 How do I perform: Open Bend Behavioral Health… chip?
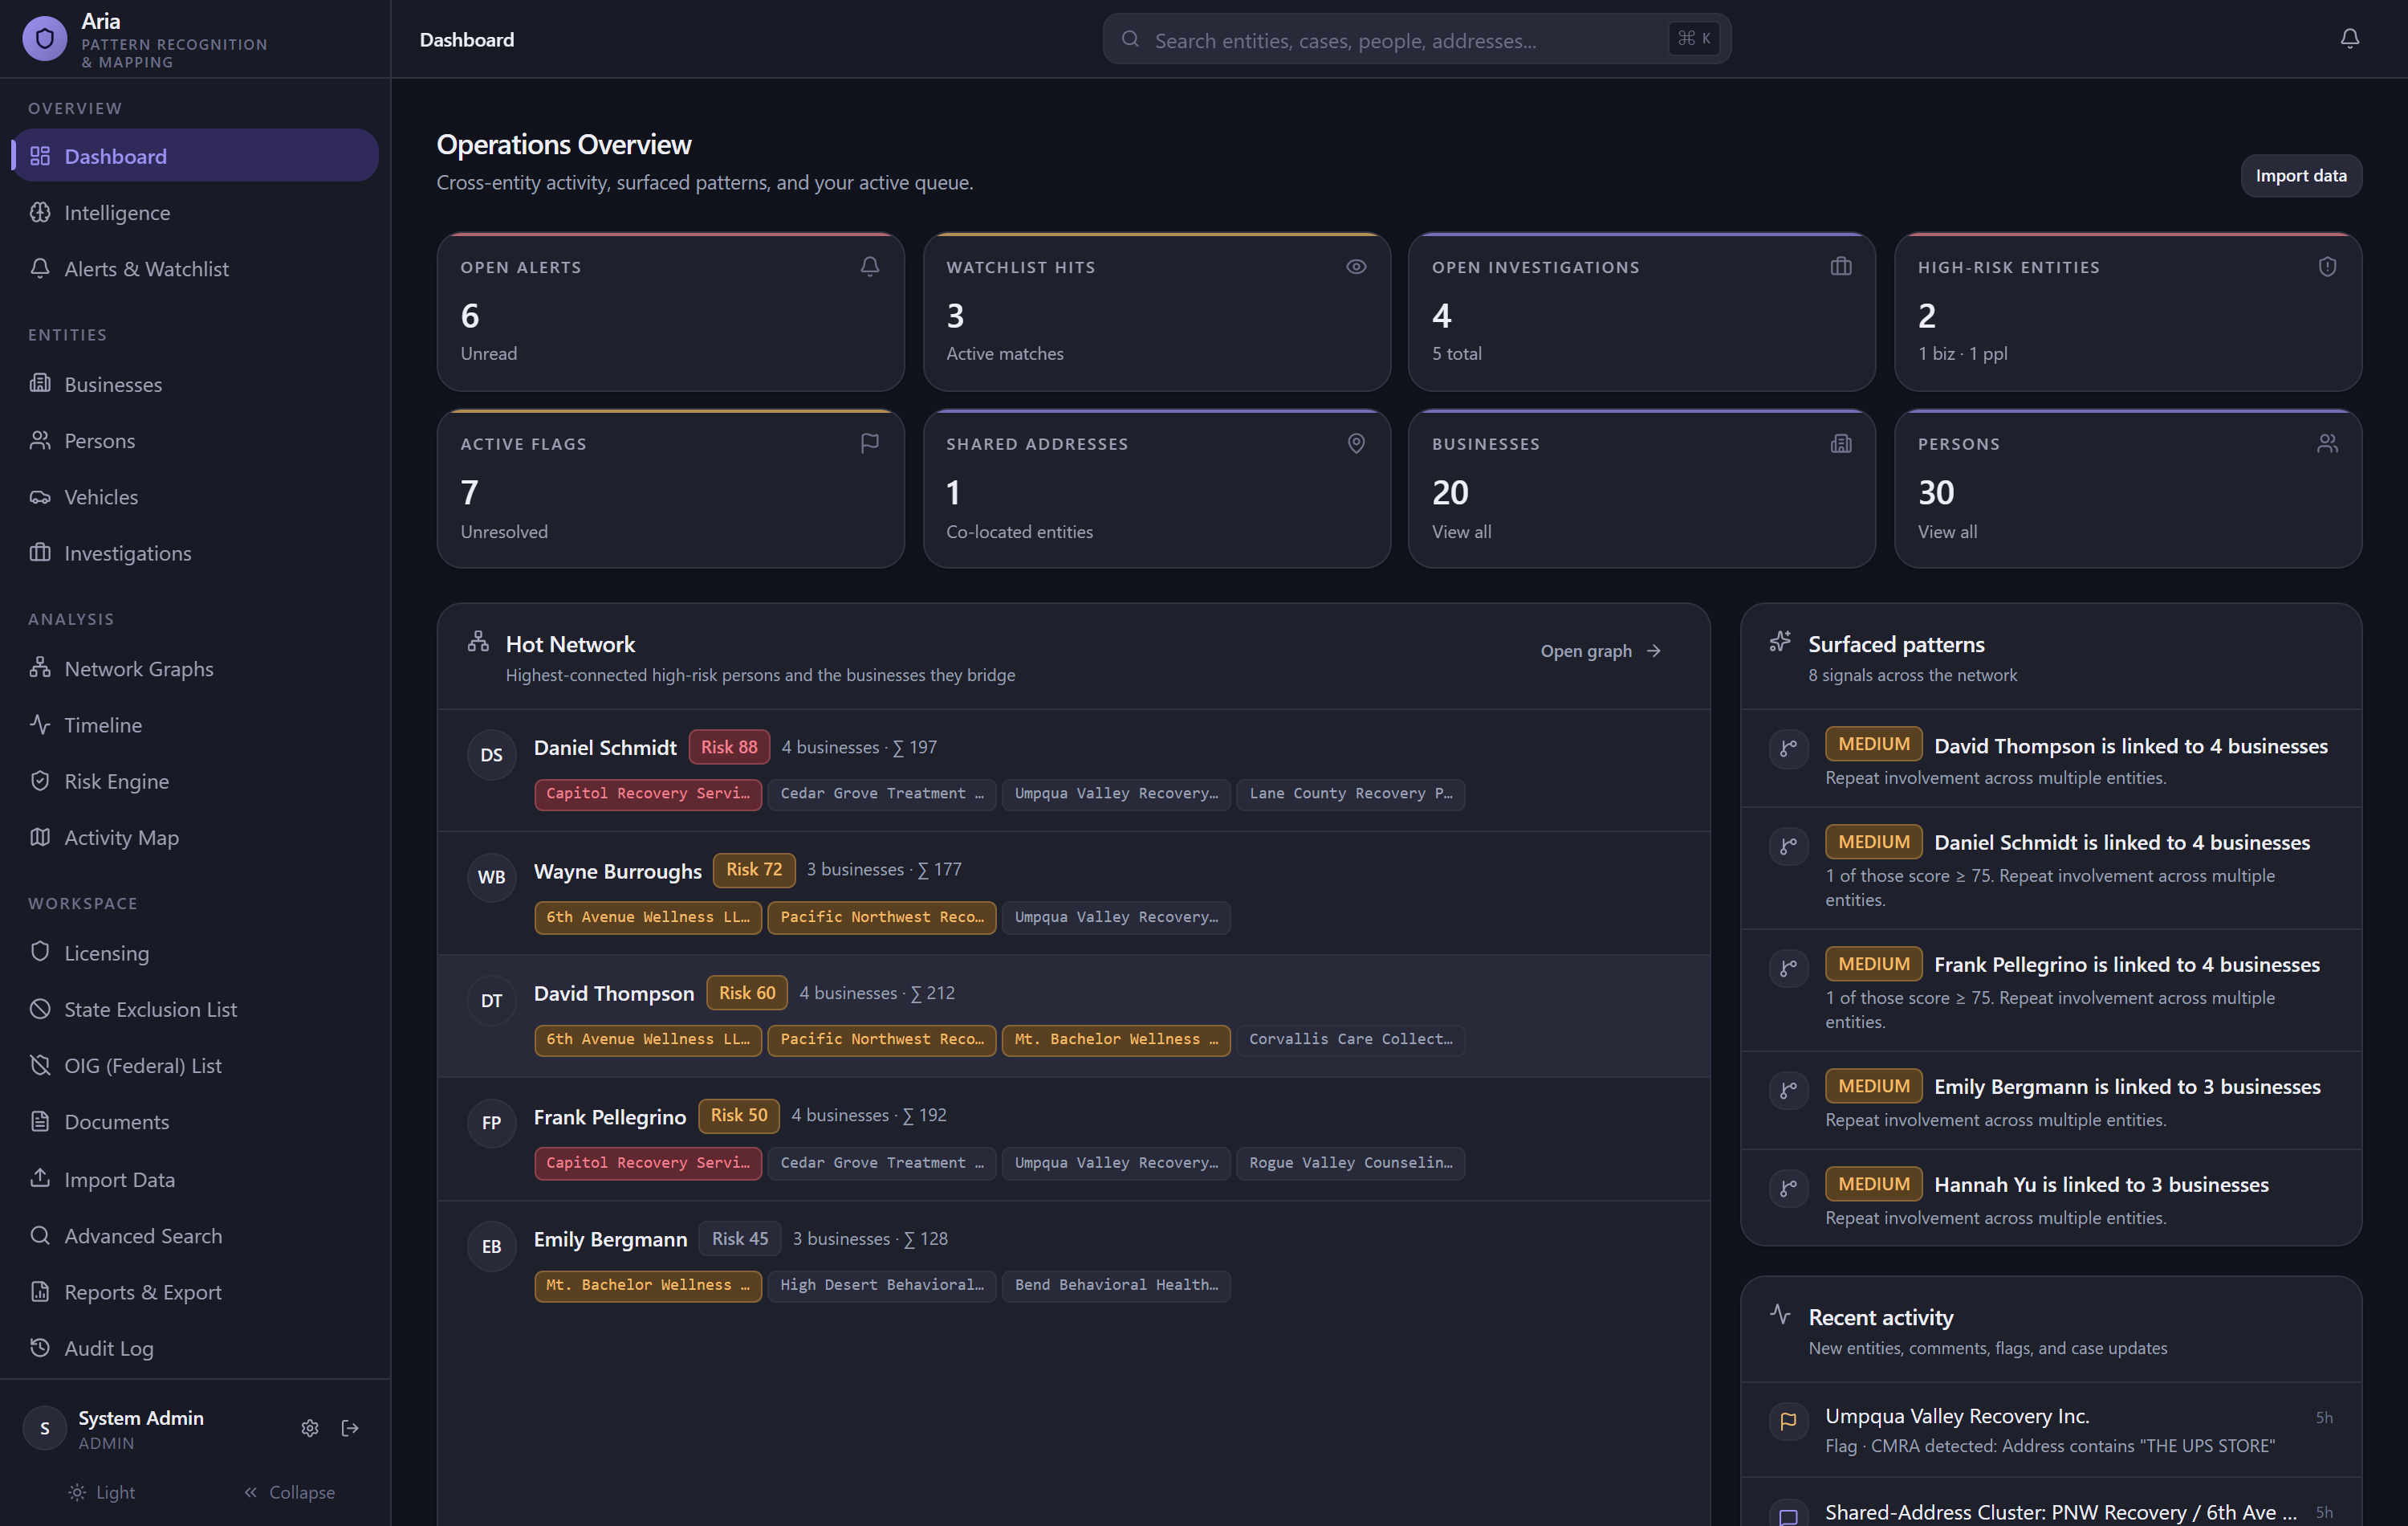pyautogui.click(x=1115, y=1285)
